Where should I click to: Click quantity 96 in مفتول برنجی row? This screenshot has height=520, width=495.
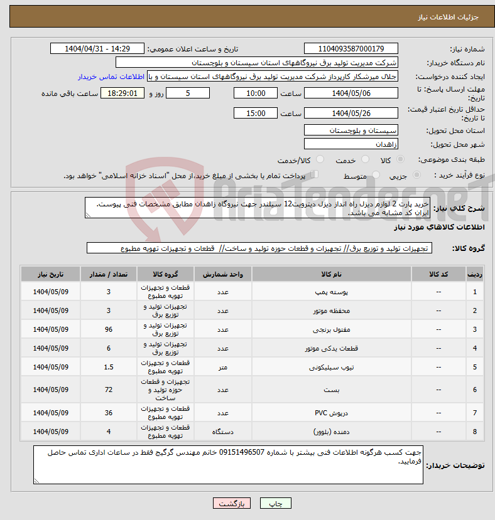109,330
